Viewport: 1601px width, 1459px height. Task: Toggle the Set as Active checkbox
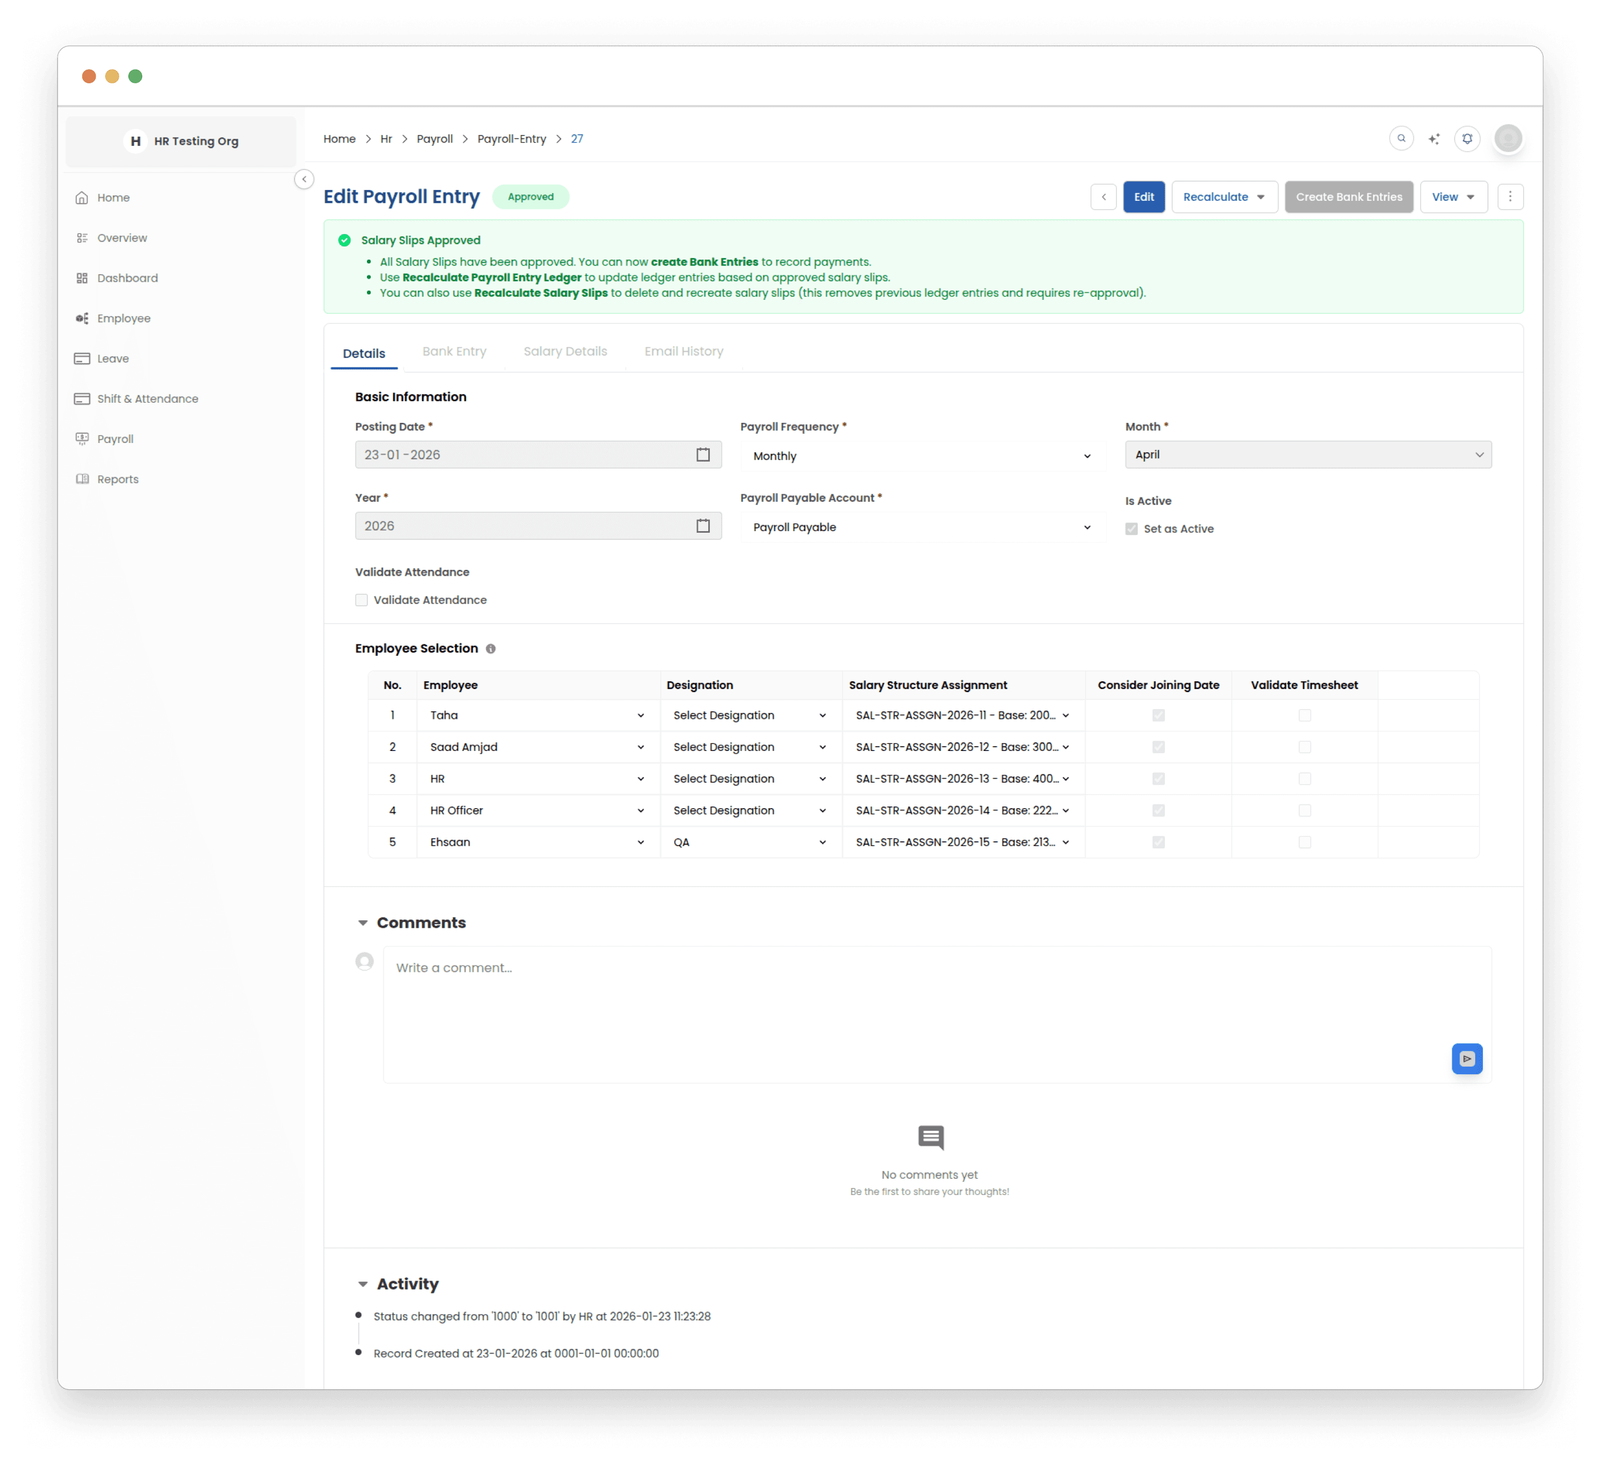(x=1131, y=528)
